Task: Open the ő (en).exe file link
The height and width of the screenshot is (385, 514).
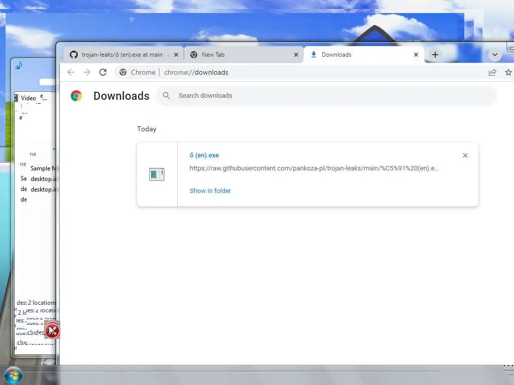Action: pyautogui.click(x=204, y=155)
